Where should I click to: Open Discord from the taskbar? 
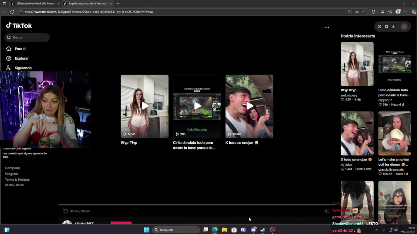tap(253, 230)
